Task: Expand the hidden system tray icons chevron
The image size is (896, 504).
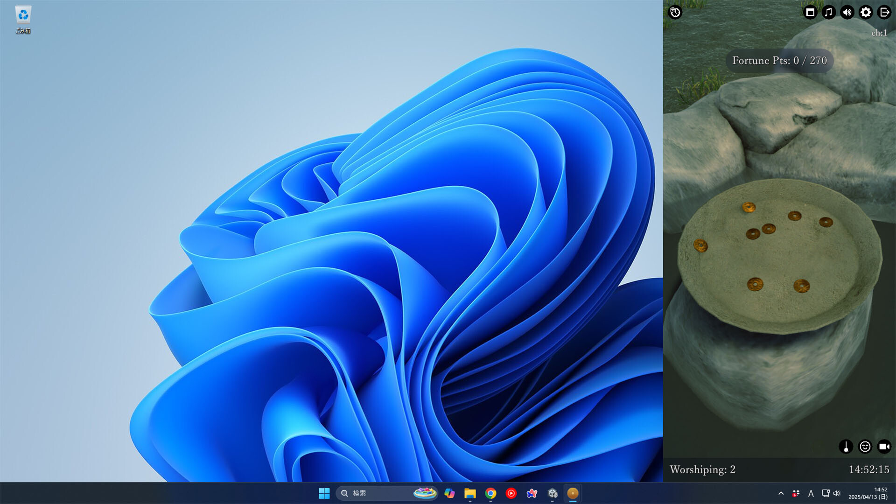Action: pos(781,493)
